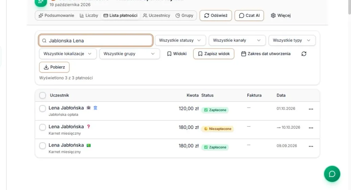Click the Więcej gear button
351x190 pixels.
coord(281,16)
